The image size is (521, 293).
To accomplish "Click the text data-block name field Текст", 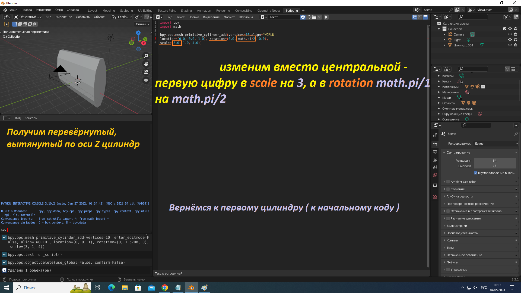I will pyautogui.click(x=284, y=17).
